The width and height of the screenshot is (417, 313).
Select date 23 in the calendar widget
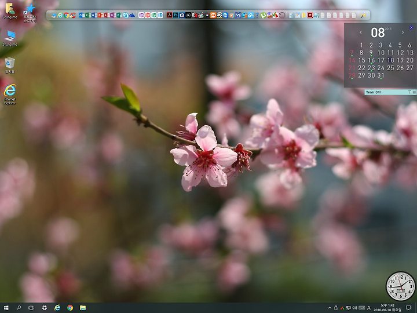(x=371, y=68)
